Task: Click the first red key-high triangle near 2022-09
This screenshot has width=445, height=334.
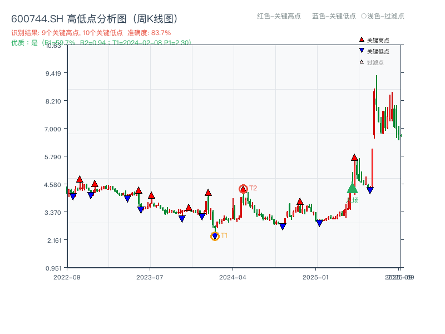Action: tap(79, 179)
